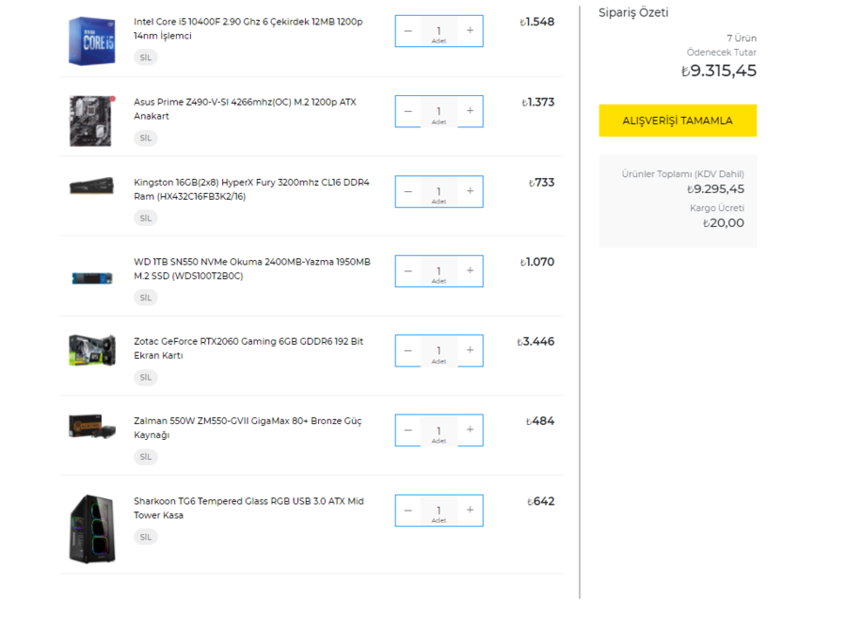Reduce Zotac RTX2060 quantity by one

click(x=408, y=350)
